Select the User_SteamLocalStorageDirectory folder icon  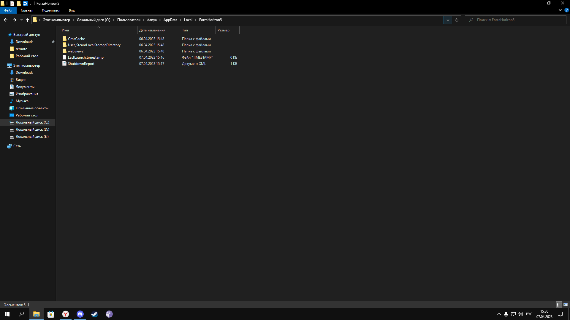64,45
